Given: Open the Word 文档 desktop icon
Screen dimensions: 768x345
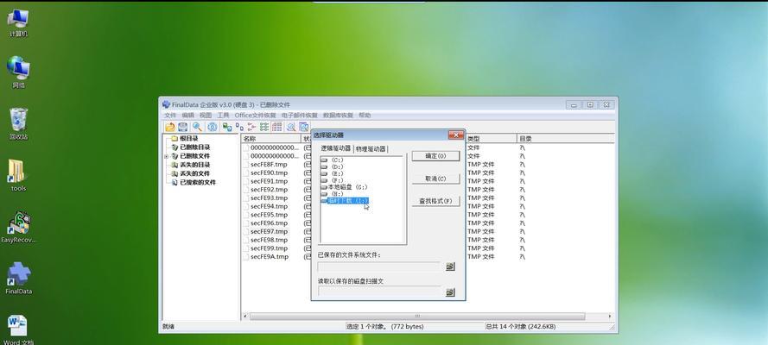Looking at the screenshot, I should pos(19,329).
